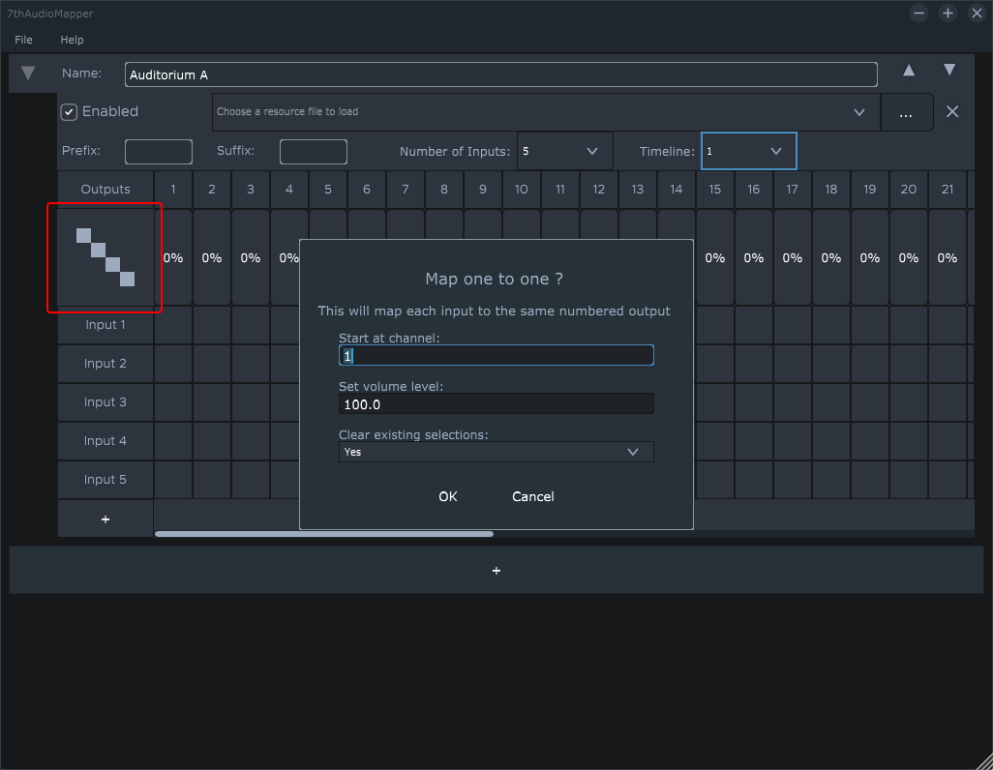Toggle Input 1 to output 1 cell

point(173,325)
